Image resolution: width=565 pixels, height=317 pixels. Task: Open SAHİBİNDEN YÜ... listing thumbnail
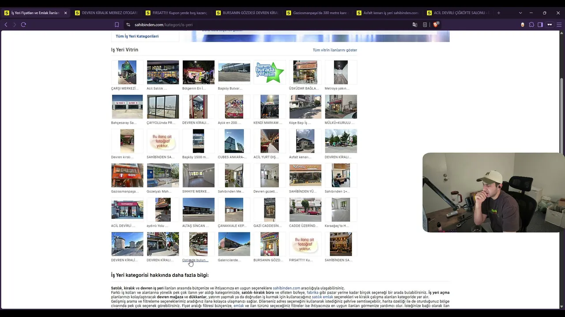(x=305, y=175)
